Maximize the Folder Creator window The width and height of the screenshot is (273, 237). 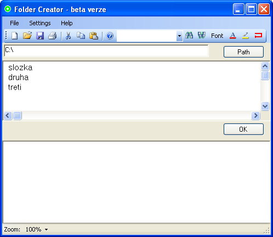pyautogui.click(x=251, y=9)
